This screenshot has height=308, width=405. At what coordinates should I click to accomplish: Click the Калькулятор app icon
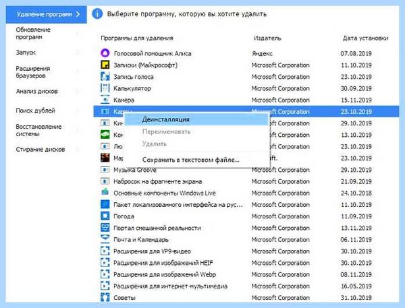click(x=105, y=88)
